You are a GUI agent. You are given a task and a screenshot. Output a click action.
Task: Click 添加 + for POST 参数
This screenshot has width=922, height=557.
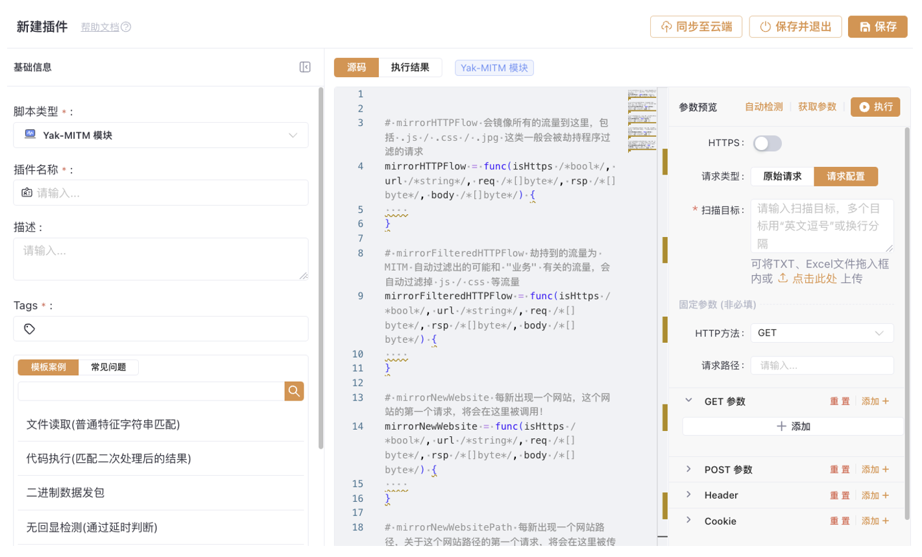coord(875,469)
